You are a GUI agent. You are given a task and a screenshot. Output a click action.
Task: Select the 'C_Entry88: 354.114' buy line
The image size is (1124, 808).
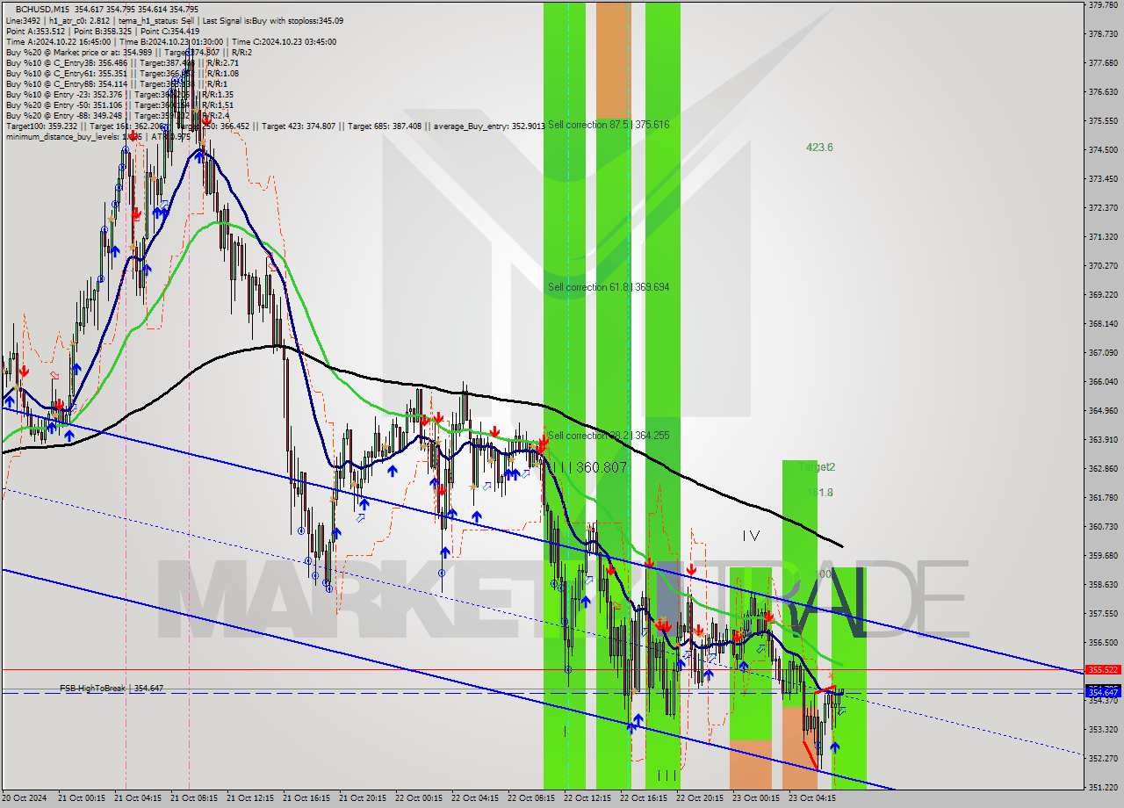(x=116, y=83)
